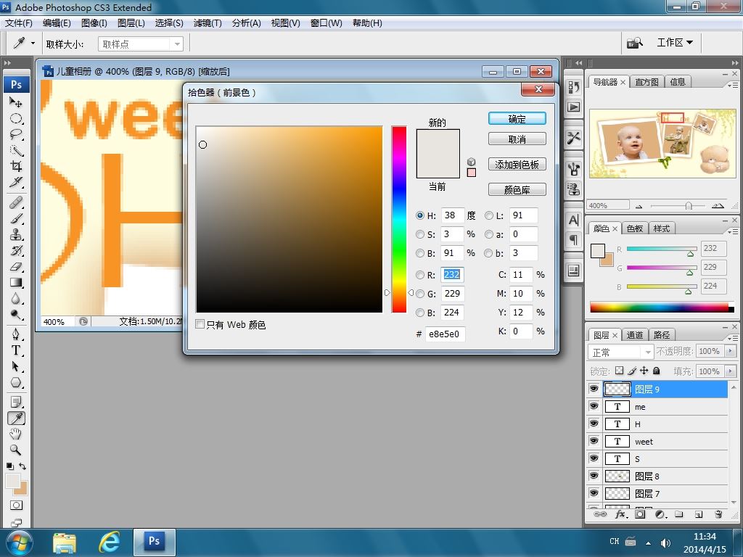Open the sample size 取样点 dropdown
The height and width of the screenshot is (557, 743).
coord(141,44)
